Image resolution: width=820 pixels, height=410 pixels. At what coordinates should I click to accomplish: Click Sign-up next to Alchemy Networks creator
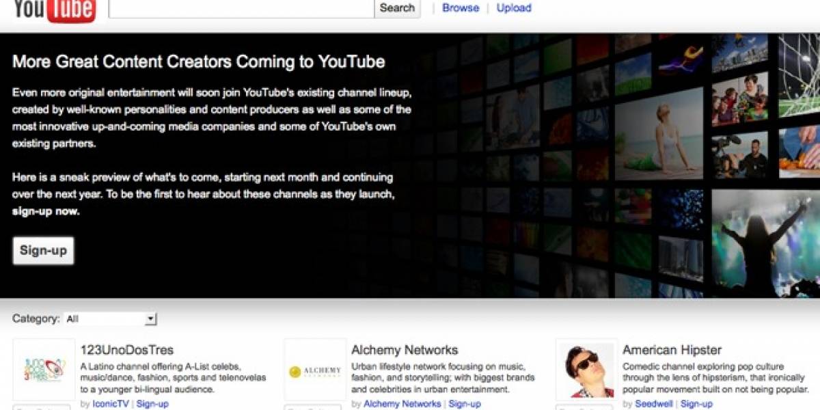465,404
